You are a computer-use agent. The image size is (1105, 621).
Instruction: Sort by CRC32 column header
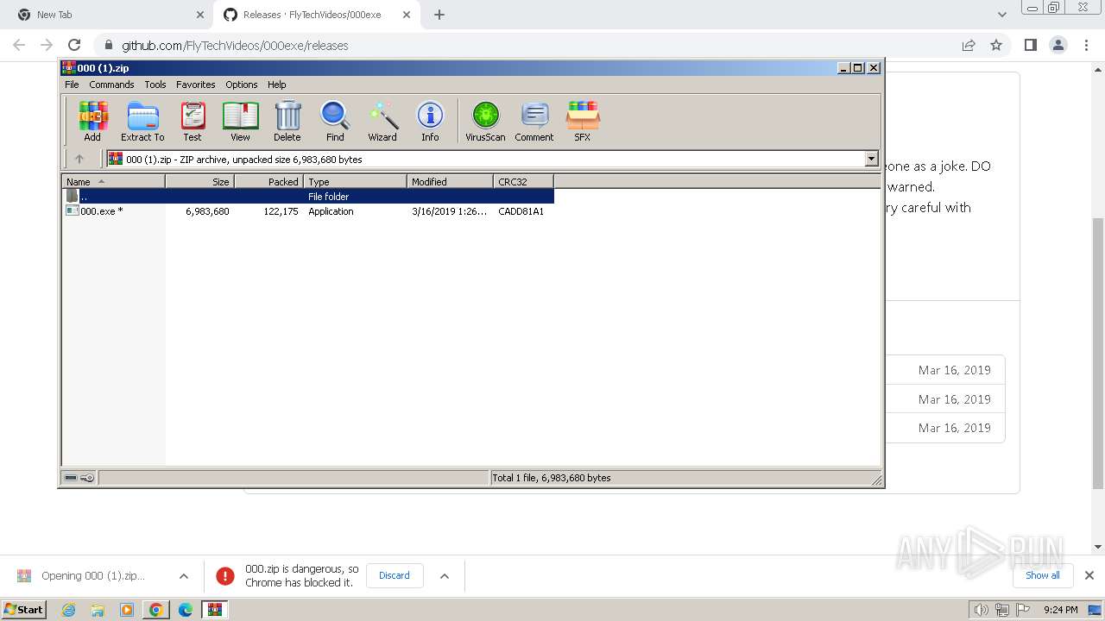[523, 181]
